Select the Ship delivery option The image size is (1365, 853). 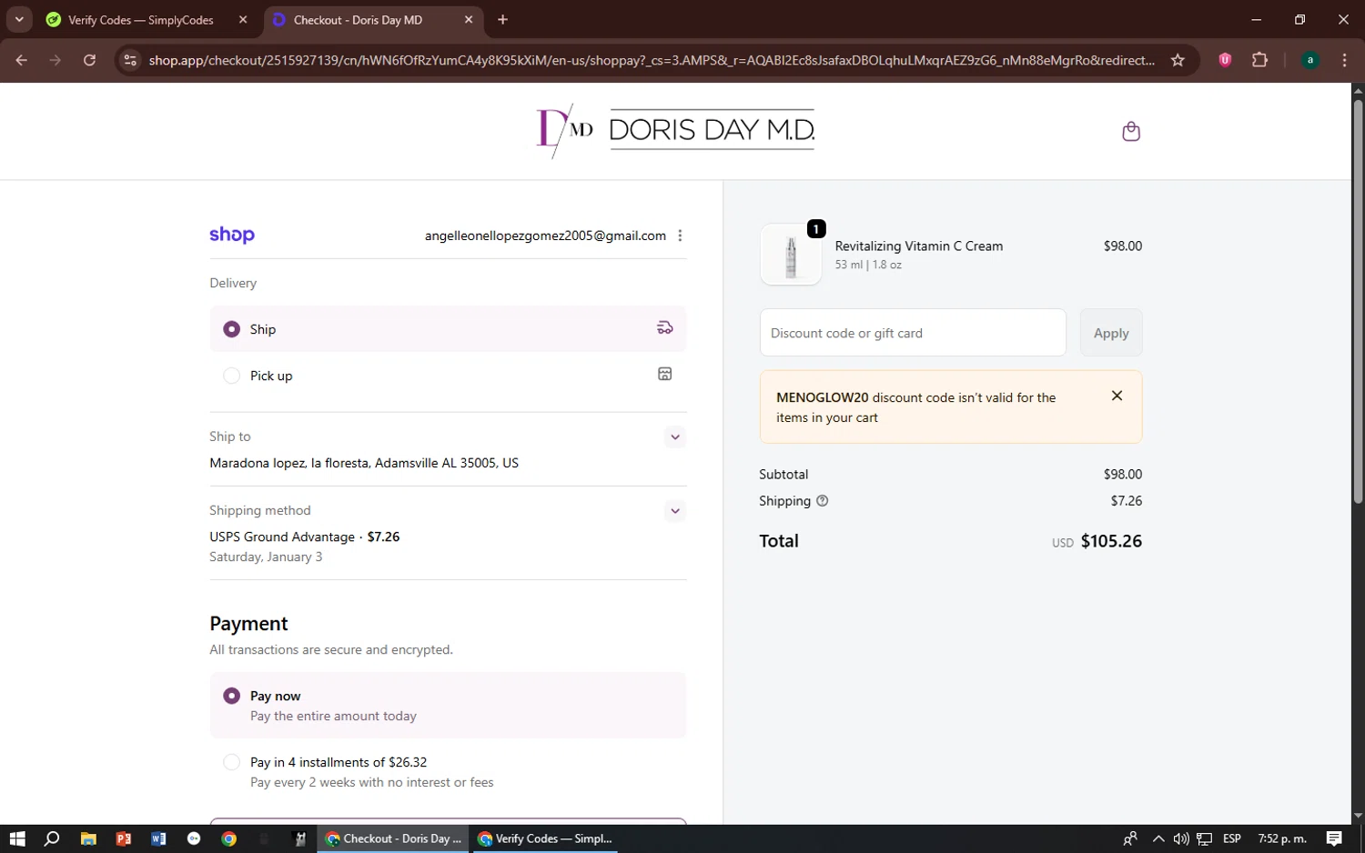pyautogui.click(x=448, y=329)
